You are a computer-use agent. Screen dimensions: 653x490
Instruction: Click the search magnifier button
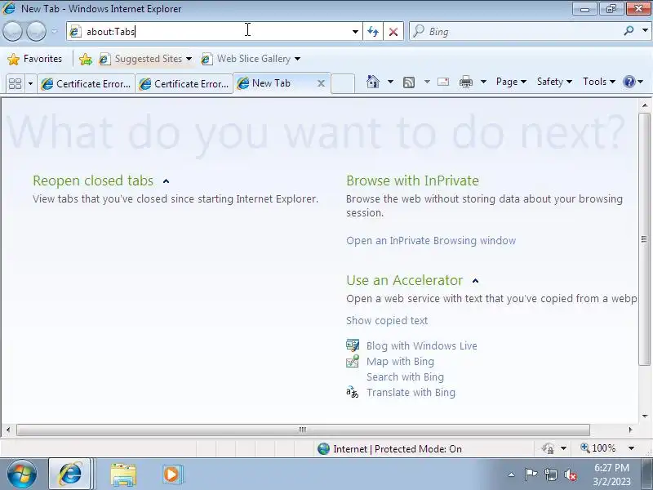[629, 31]
